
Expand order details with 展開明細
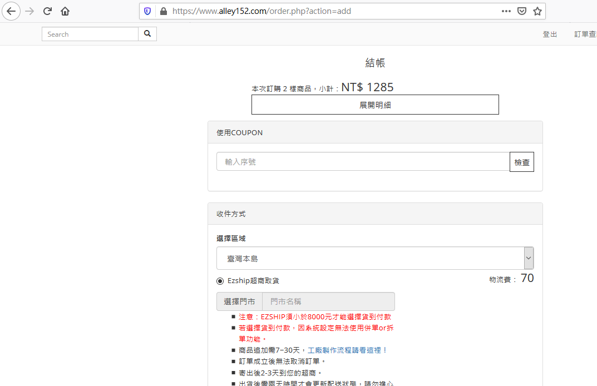point(375,105)
